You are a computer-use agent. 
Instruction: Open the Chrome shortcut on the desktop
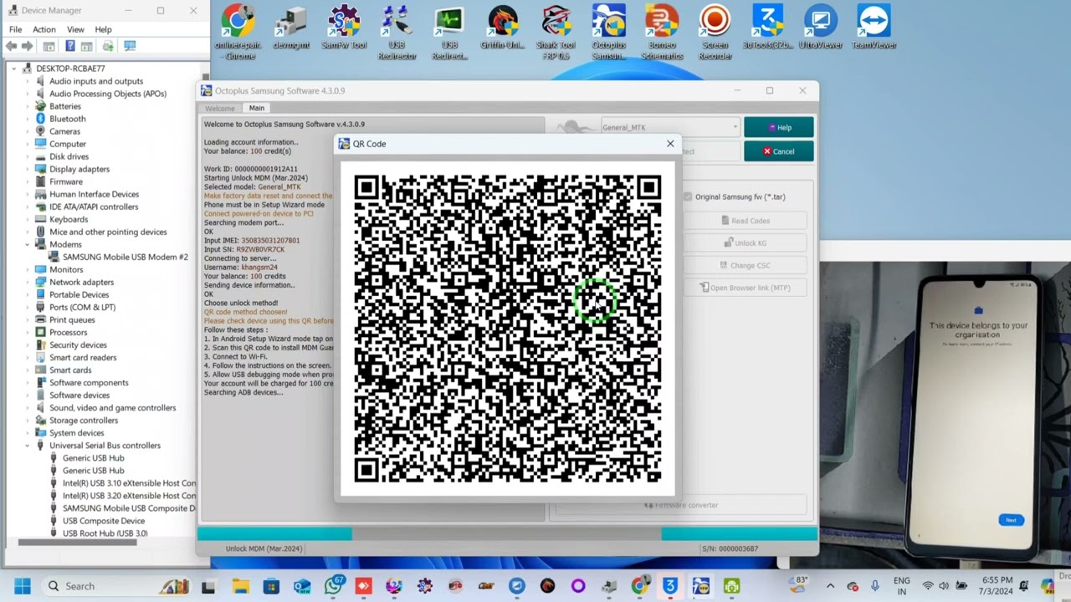238,33
